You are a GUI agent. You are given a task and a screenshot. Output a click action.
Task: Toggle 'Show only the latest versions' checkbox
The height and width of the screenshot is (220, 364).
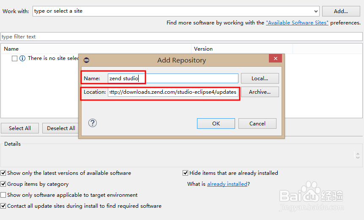click(x=3, y=173)
